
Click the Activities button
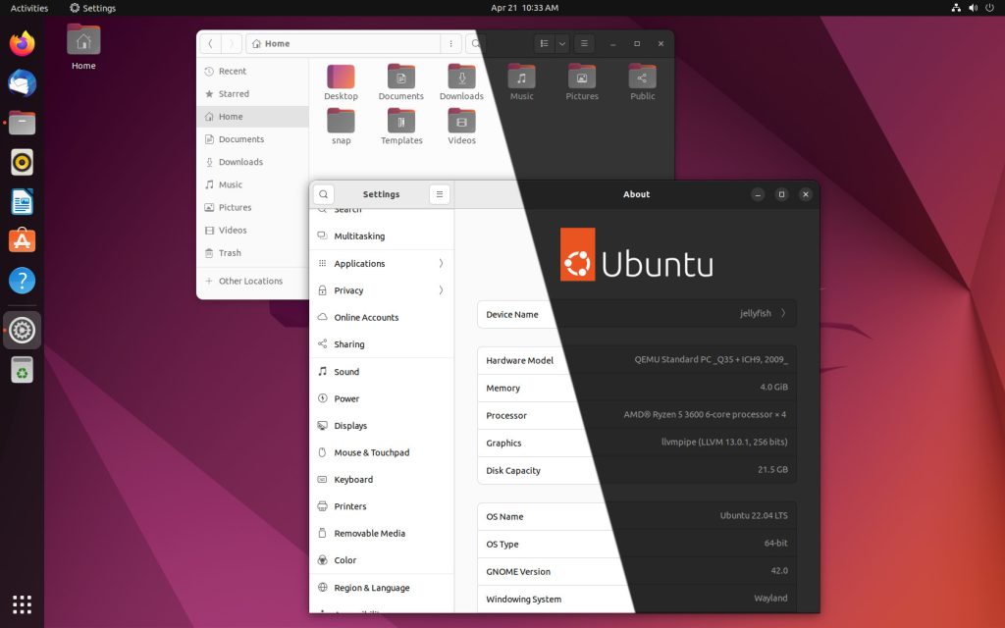click(29, 8)
